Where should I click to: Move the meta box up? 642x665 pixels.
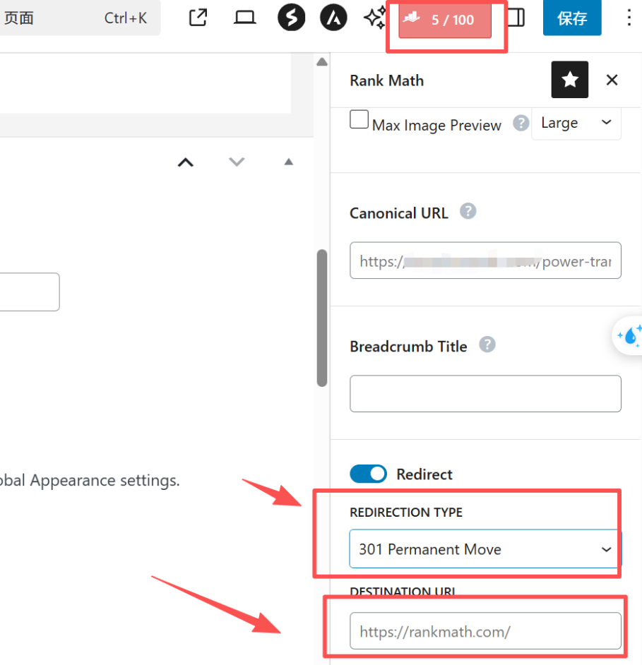point(186,162)
